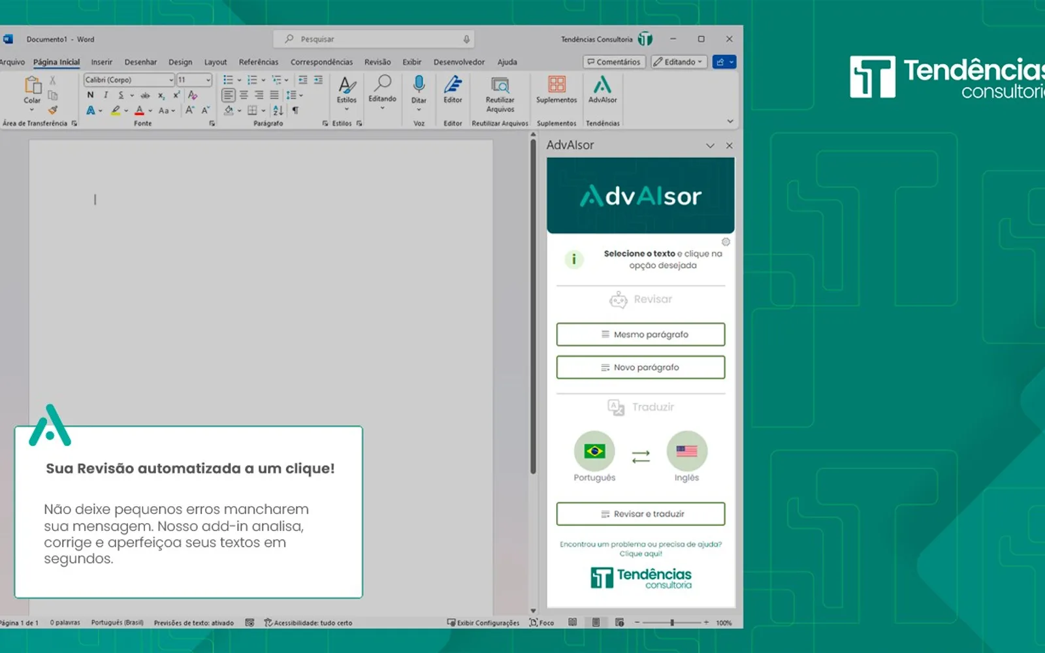Click the AdvAIsor ribbon icon
1045x653 pixels.
click(x=602, y=85)
